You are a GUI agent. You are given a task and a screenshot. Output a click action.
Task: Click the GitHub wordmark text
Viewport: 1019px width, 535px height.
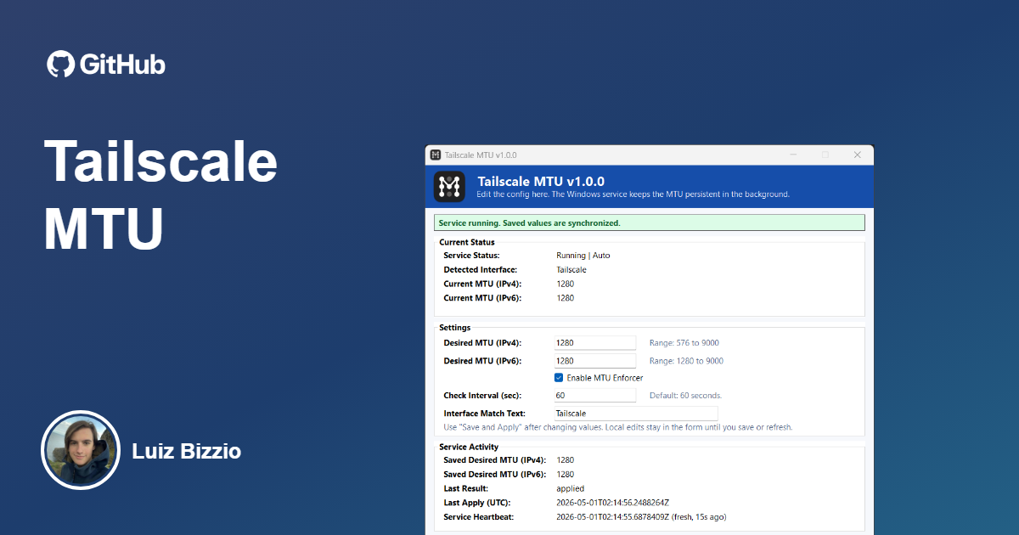123,65
